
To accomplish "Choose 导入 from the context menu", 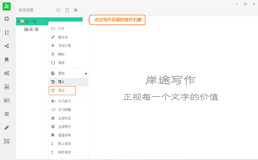I will click(68, 82).
